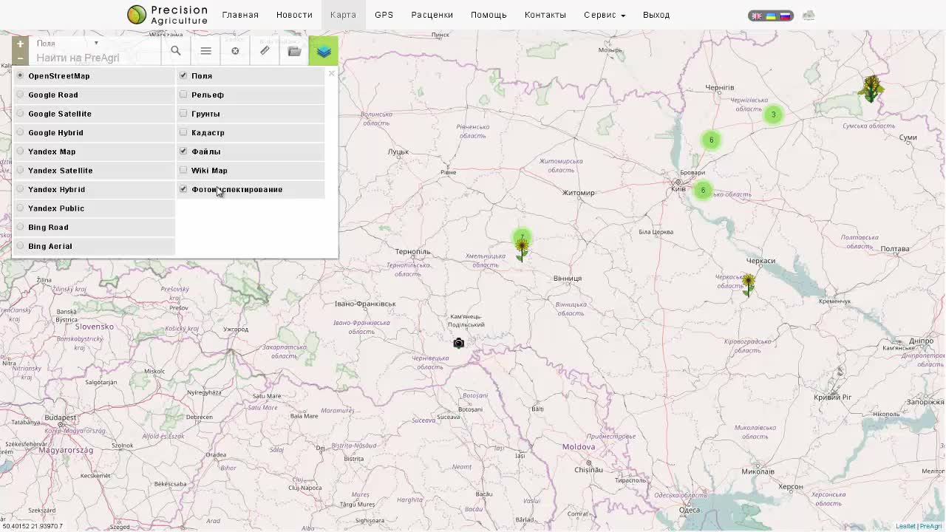Enable the Рельеф overlay
Screen dimensions: 946x532
click(x=183, y=95)
